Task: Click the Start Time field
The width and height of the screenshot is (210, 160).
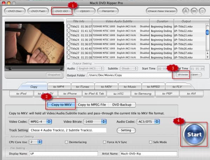Action: click(162, 69)
